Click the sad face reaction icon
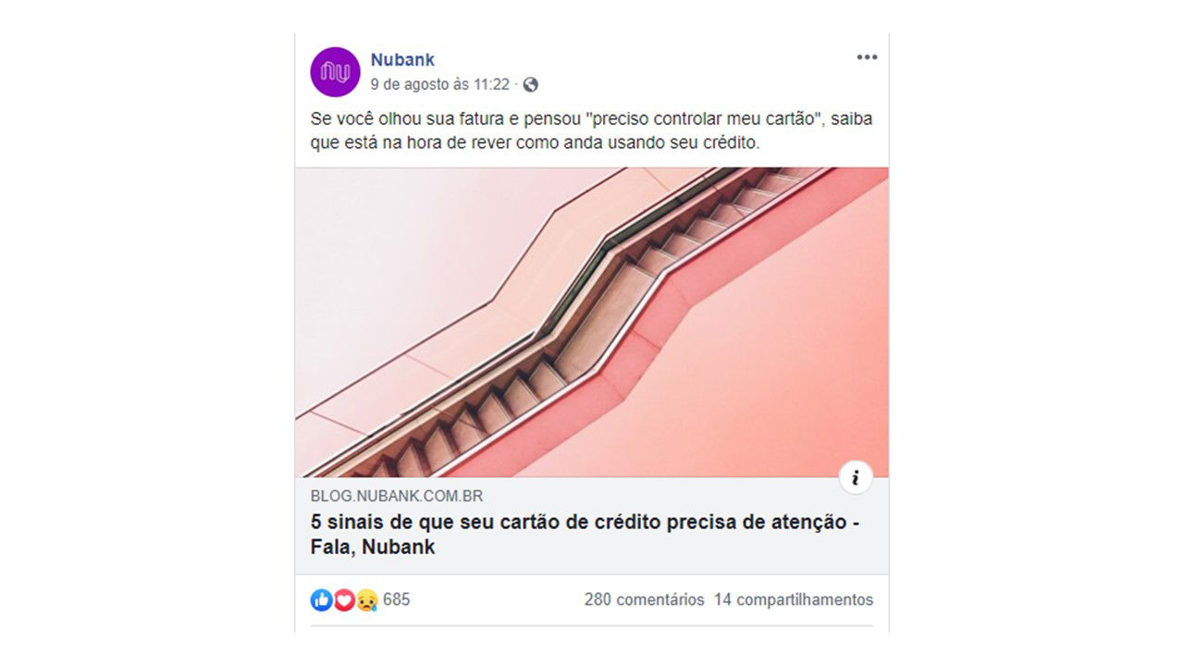This screenshot has height=666, width=1184. click(367, 599)
